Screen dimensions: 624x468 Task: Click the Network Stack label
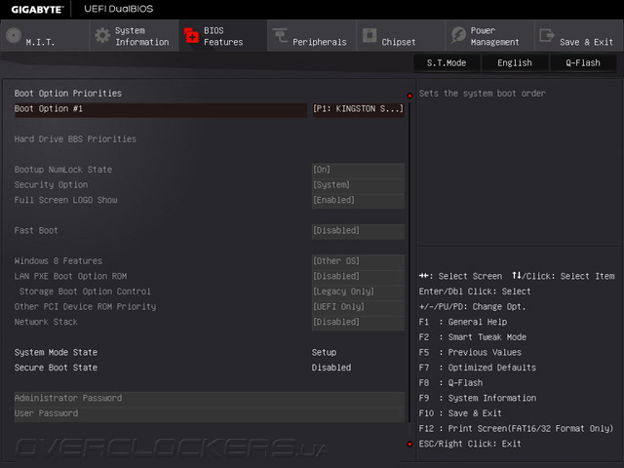46,322
